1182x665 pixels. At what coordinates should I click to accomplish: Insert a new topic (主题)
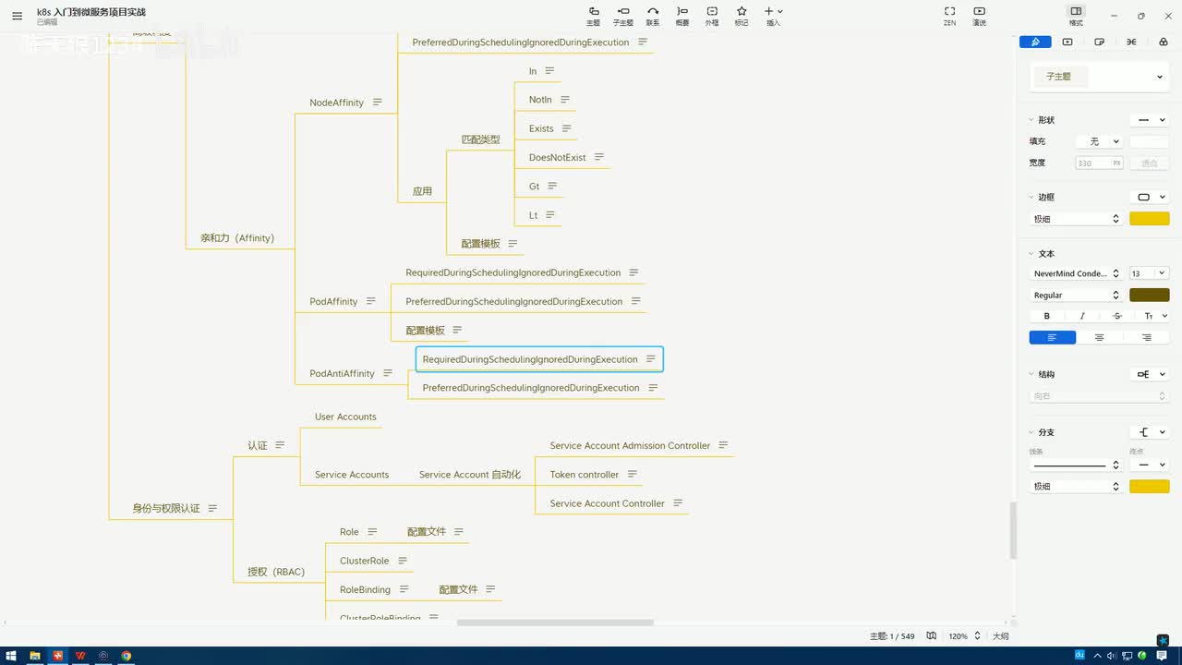[593, 16]
